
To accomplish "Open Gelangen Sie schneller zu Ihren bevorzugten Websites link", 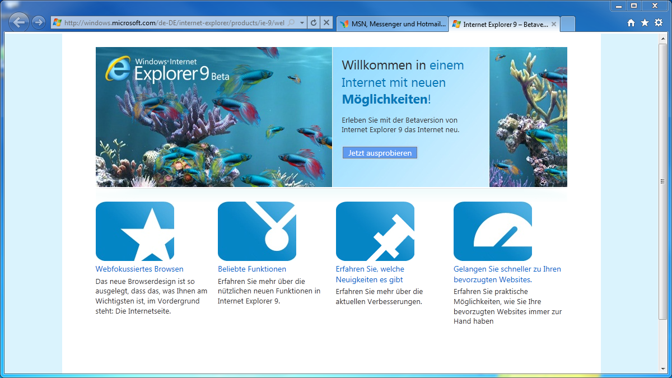I will click(507, 274).
